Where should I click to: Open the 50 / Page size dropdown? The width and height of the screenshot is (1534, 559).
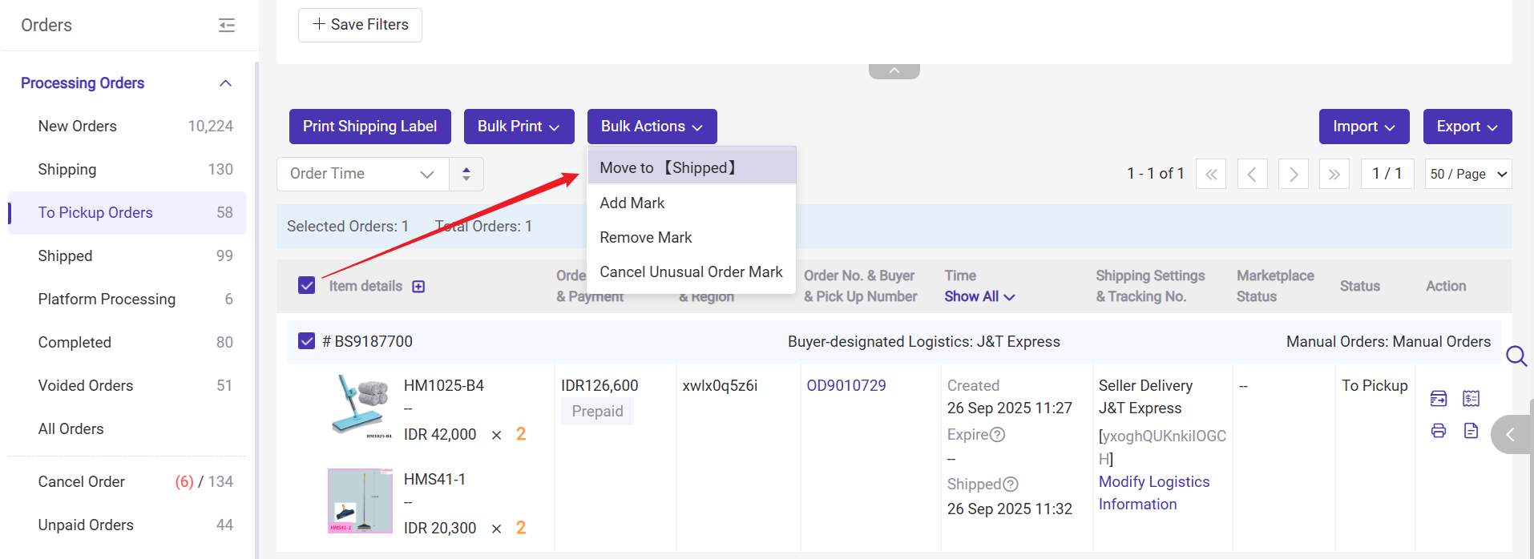pos(1467,174)
